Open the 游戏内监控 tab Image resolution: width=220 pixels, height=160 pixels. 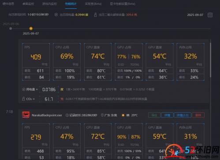tap(49, 4)
